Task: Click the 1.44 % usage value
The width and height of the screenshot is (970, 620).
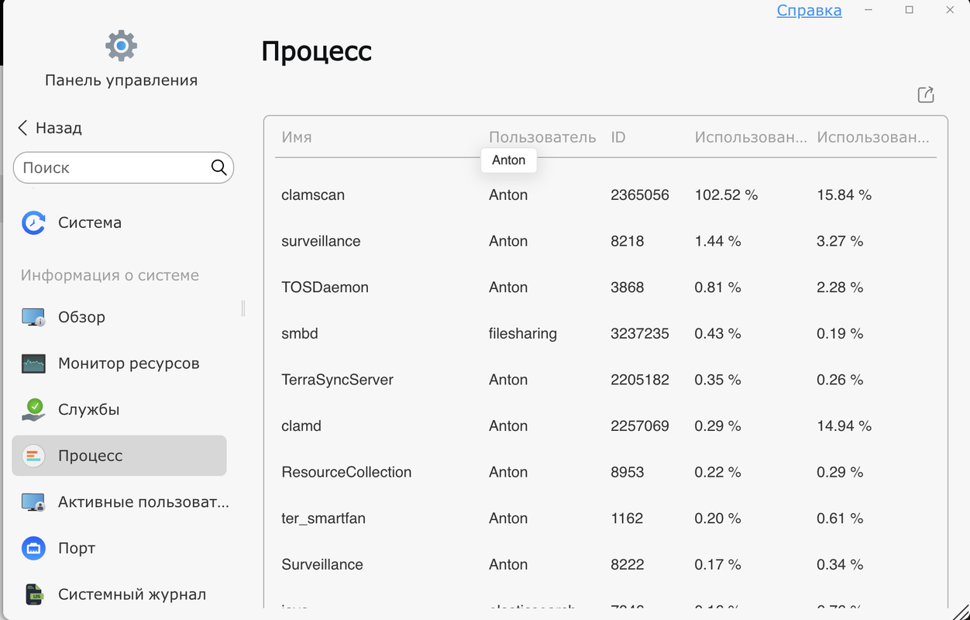Action: (717, 241)
